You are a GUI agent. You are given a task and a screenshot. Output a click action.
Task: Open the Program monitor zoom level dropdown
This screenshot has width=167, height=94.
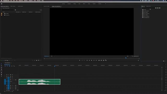click(53, 56)
